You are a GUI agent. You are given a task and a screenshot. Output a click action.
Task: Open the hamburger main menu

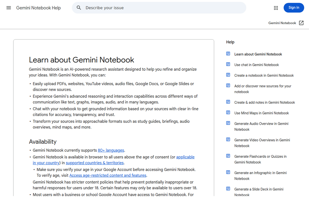pos(9,8)
